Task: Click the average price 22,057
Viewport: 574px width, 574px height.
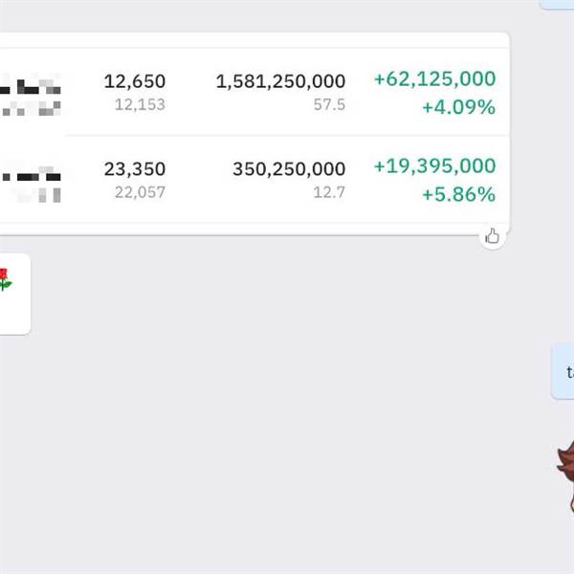Action: 140,192
